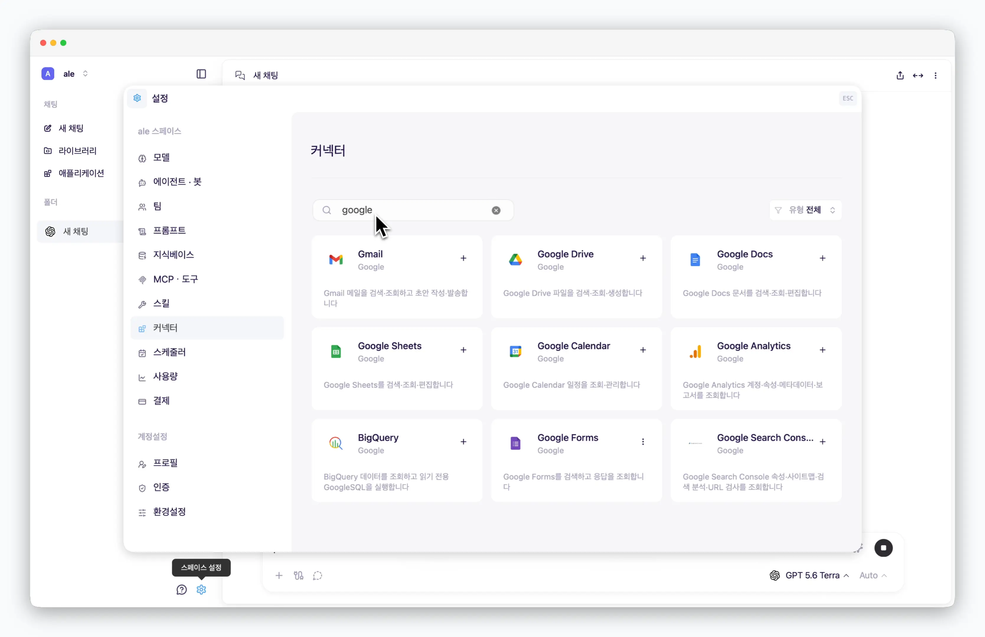This screenshot has height=637, width=985.
Task: Open 에이전트 · 봇 settings section
Action: click(x=207, y=182)
